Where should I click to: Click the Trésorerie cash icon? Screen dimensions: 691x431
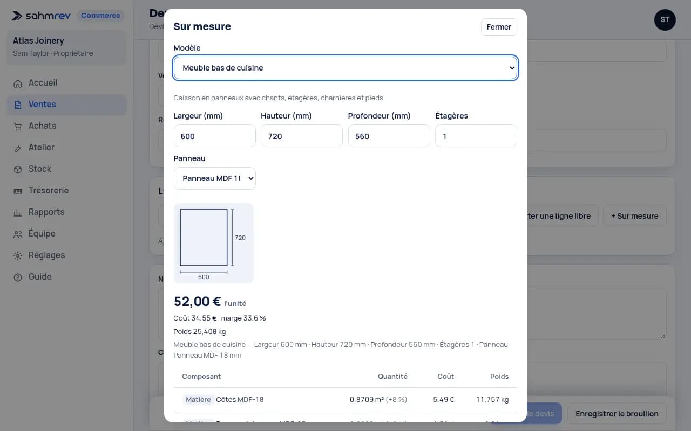[x=18, y=191]
